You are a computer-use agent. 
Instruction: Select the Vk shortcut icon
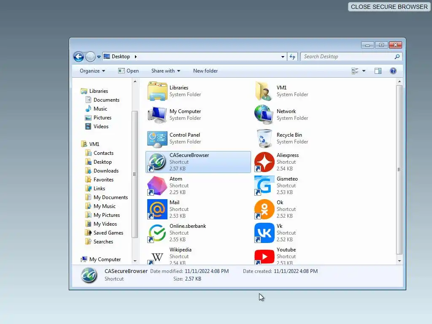point(264,233)
